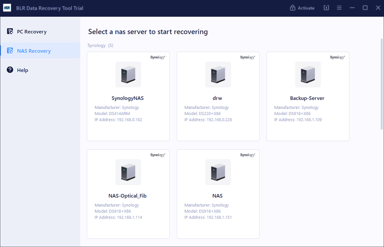Open the hamburger menu icon
This screenshot has height=247, width=384.
339,8
